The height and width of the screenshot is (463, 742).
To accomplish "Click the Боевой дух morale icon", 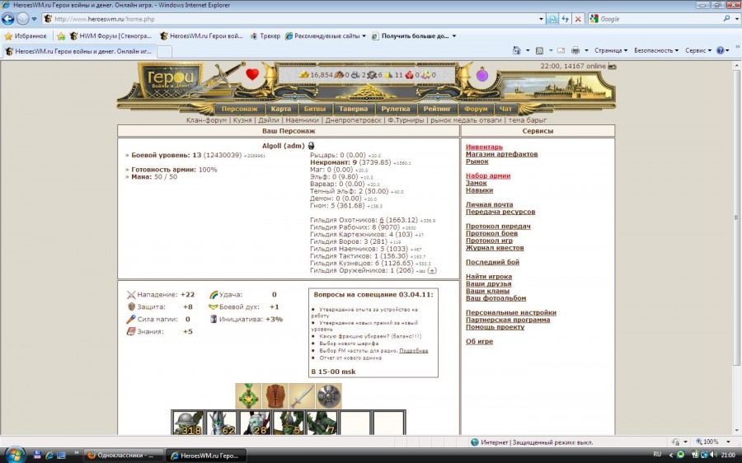I will tap(214, 307).
